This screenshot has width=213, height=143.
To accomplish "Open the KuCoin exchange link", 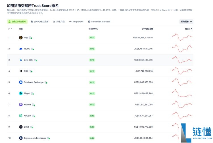I will click(x=28, y=116).
